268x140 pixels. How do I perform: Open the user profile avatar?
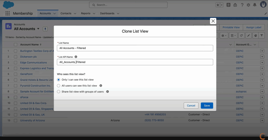point(263,5)
